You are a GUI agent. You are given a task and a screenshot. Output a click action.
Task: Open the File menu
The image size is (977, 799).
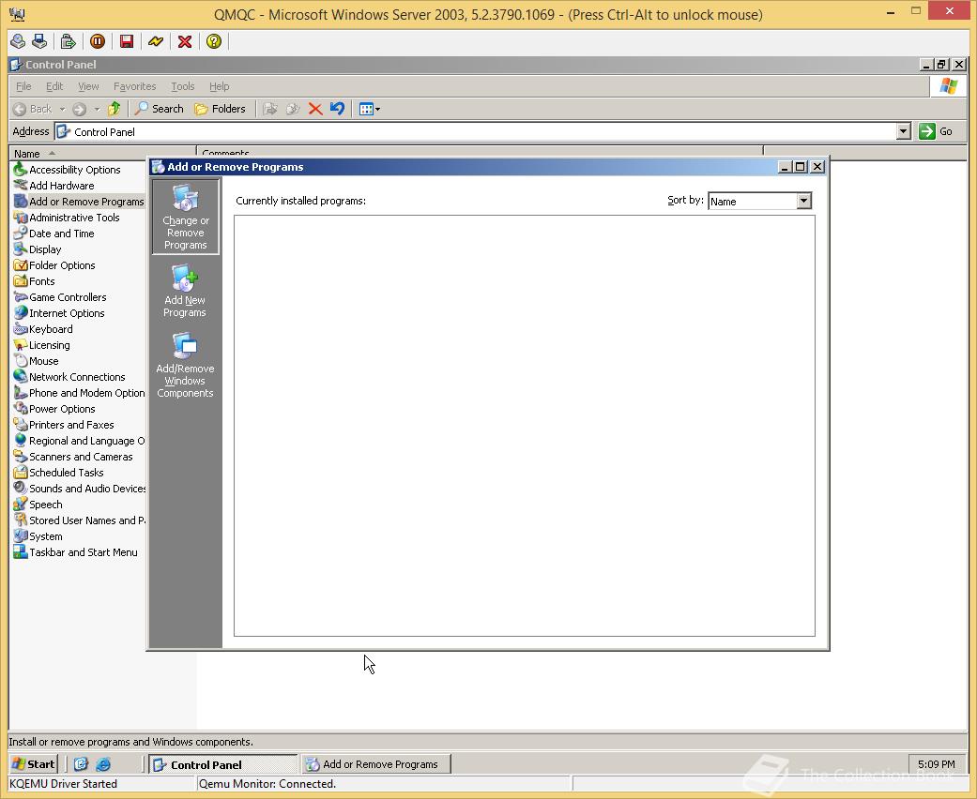click(x=23, y=86)
